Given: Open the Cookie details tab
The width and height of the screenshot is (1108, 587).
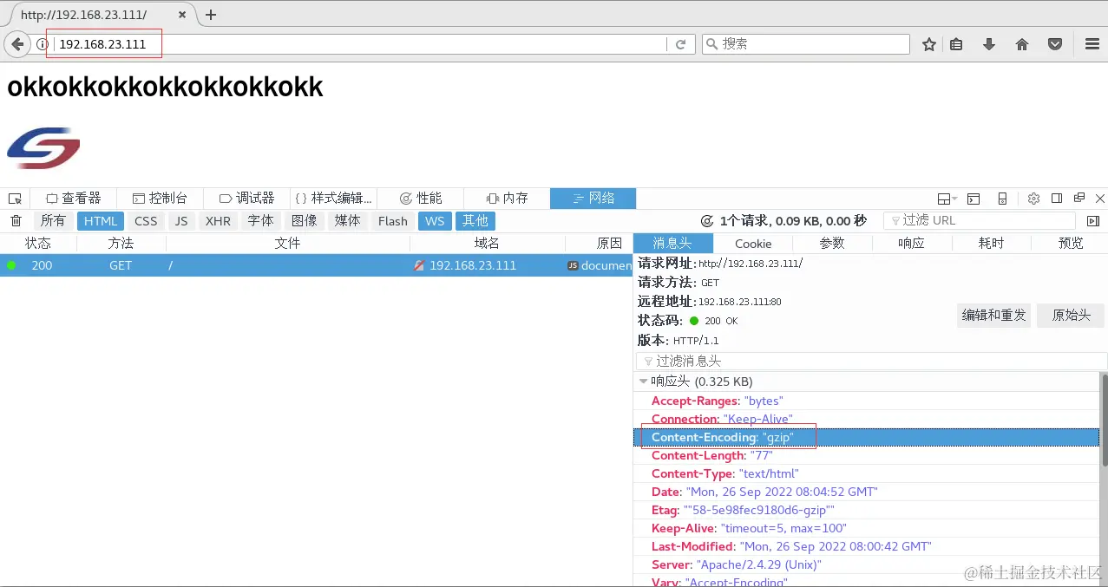Looking at the screenshot, I should point(753,244).
